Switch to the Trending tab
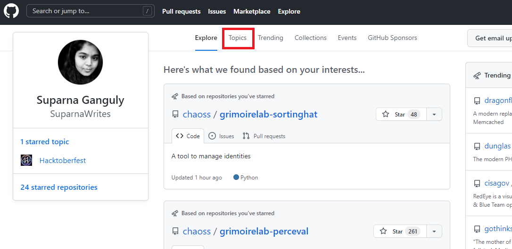 (x=270, y=38)
